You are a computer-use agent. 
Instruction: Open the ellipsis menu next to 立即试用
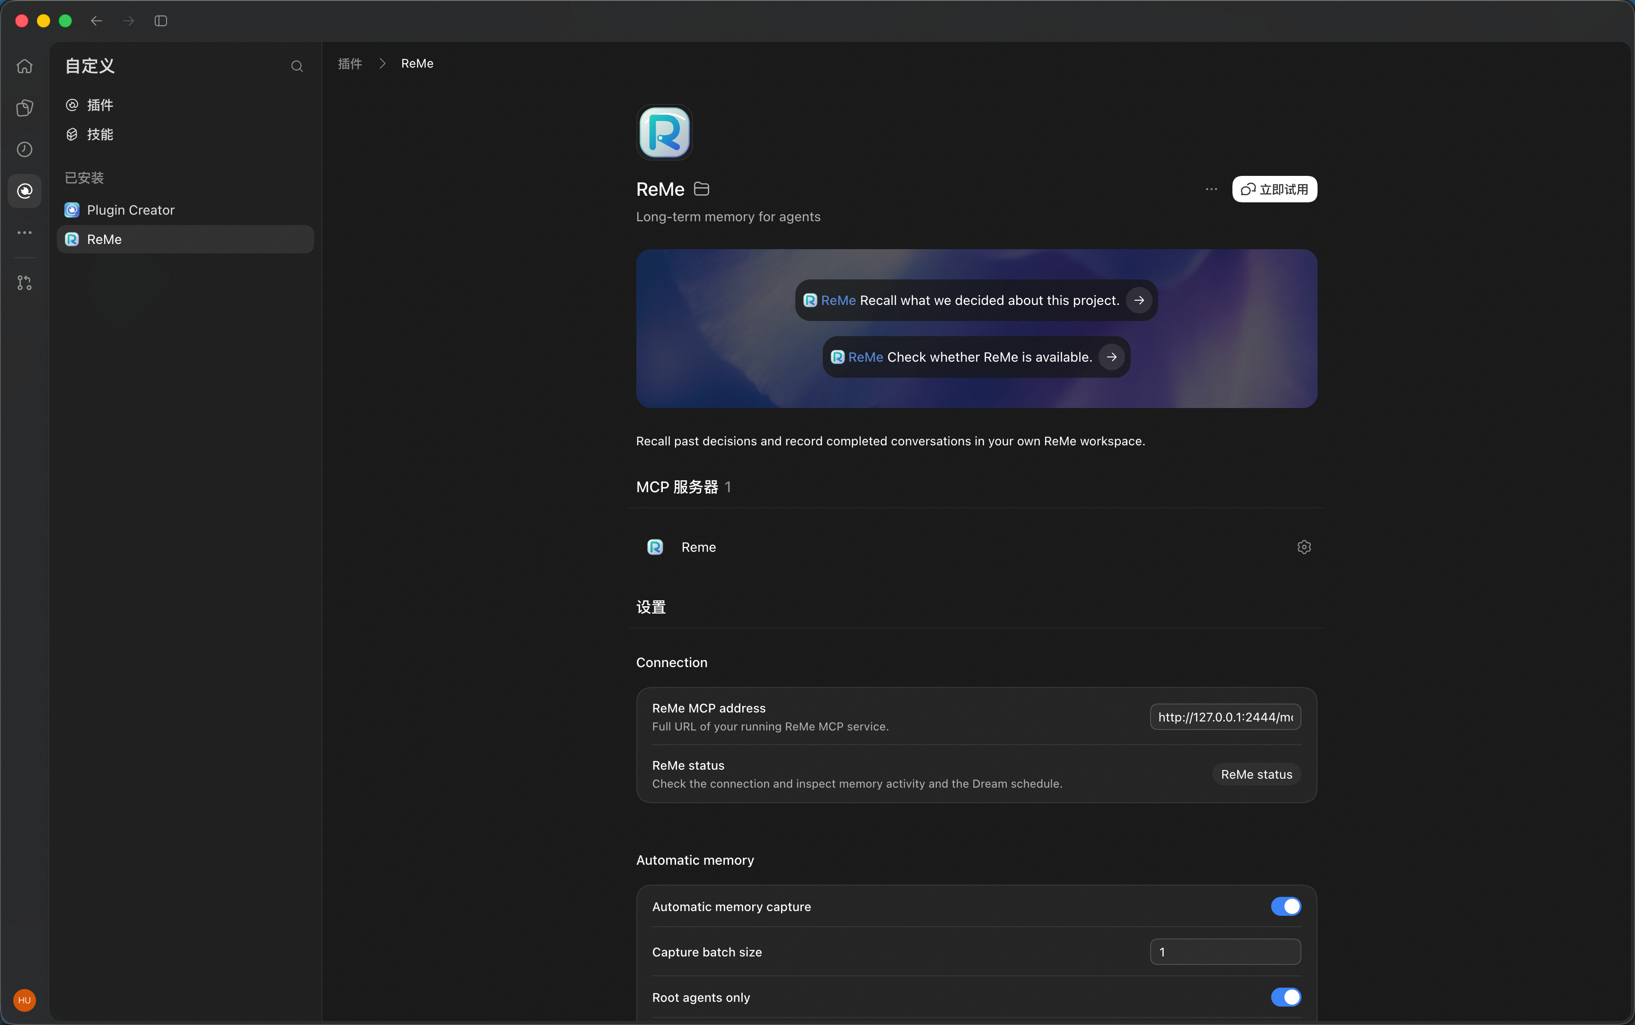coord(1211,189)
